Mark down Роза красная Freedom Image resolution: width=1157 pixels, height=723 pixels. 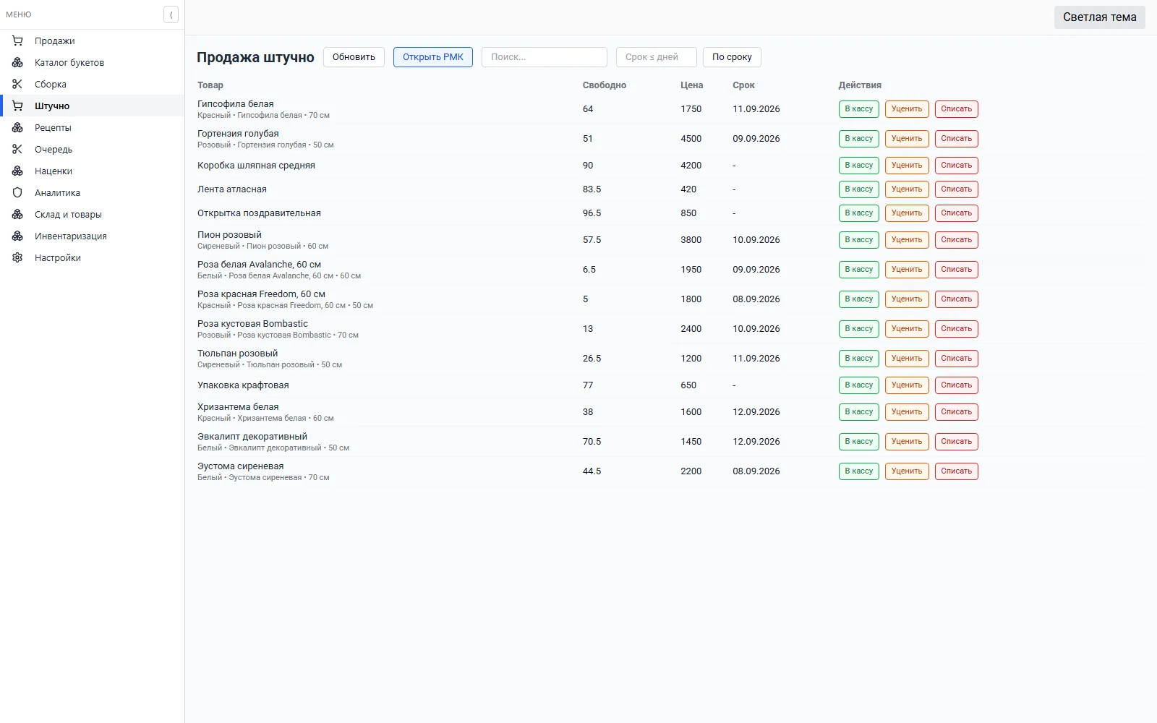click(x=907, y=299)
